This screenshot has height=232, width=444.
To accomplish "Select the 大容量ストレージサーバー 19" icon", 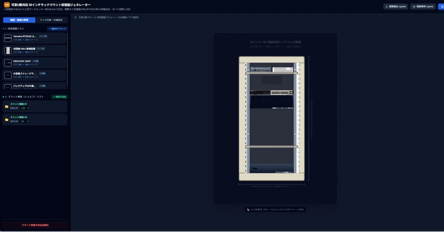I will pos(8,75).
